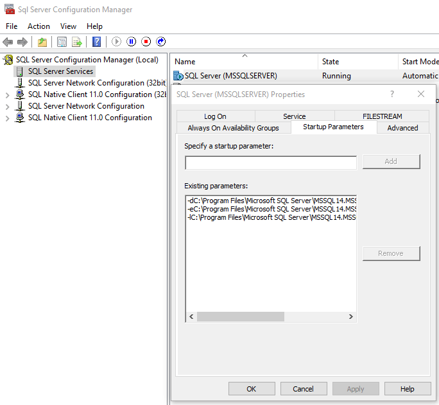This screenshot has width=439, height=405.
Task: Click the startup parameter text field
Action: point(270,163)
